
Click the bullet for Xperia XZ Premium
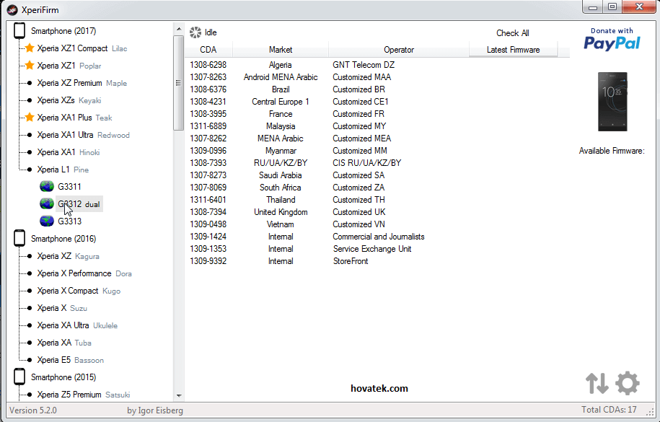coord(30,83)
